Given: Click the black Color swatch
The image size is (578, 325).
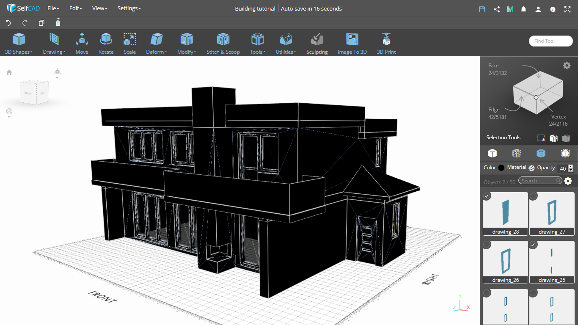Looking at the screenshot, I should pyautogui.click(x=501, y=168).
